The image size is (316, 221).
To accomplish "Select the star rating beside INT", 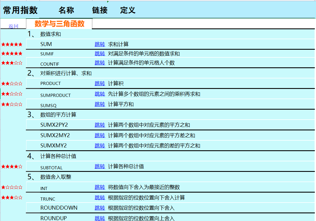I will click(12, 187).
